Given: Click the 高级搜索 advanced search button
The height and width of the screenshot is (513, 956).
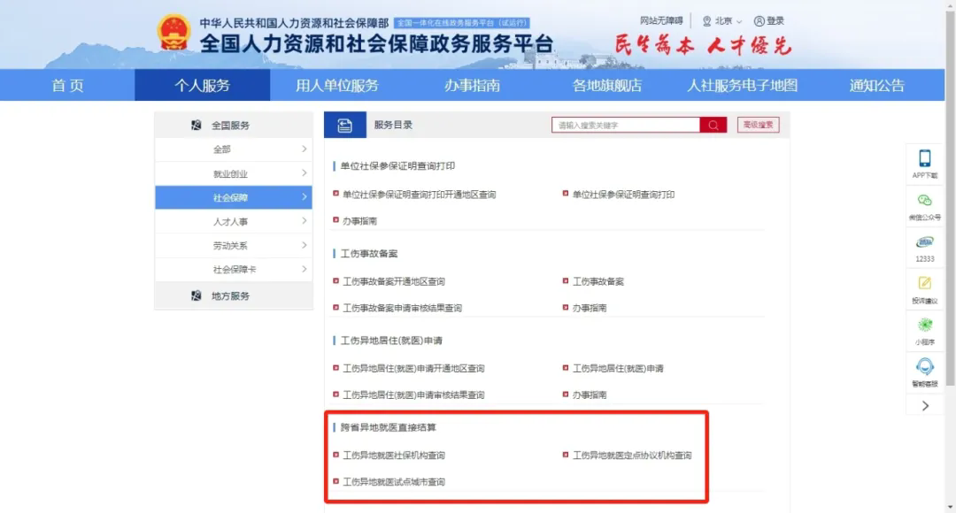Looking at the screenshot, I should [758, 125].
